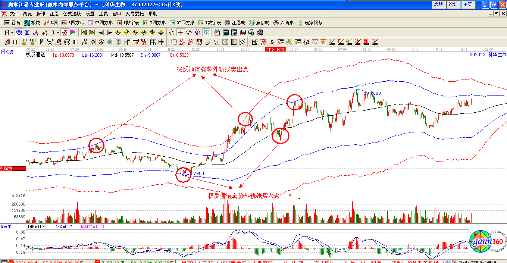The width and height of the screenshot is (507, 263).
Task: Expand the candlestick style dropdown arrow
Action: click(x=58, y=32)
